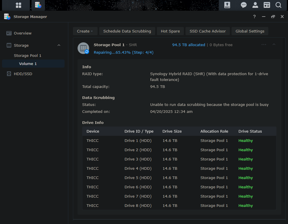
Task: Collapse the Storage section in sidebar
Action: pos(59,45)
